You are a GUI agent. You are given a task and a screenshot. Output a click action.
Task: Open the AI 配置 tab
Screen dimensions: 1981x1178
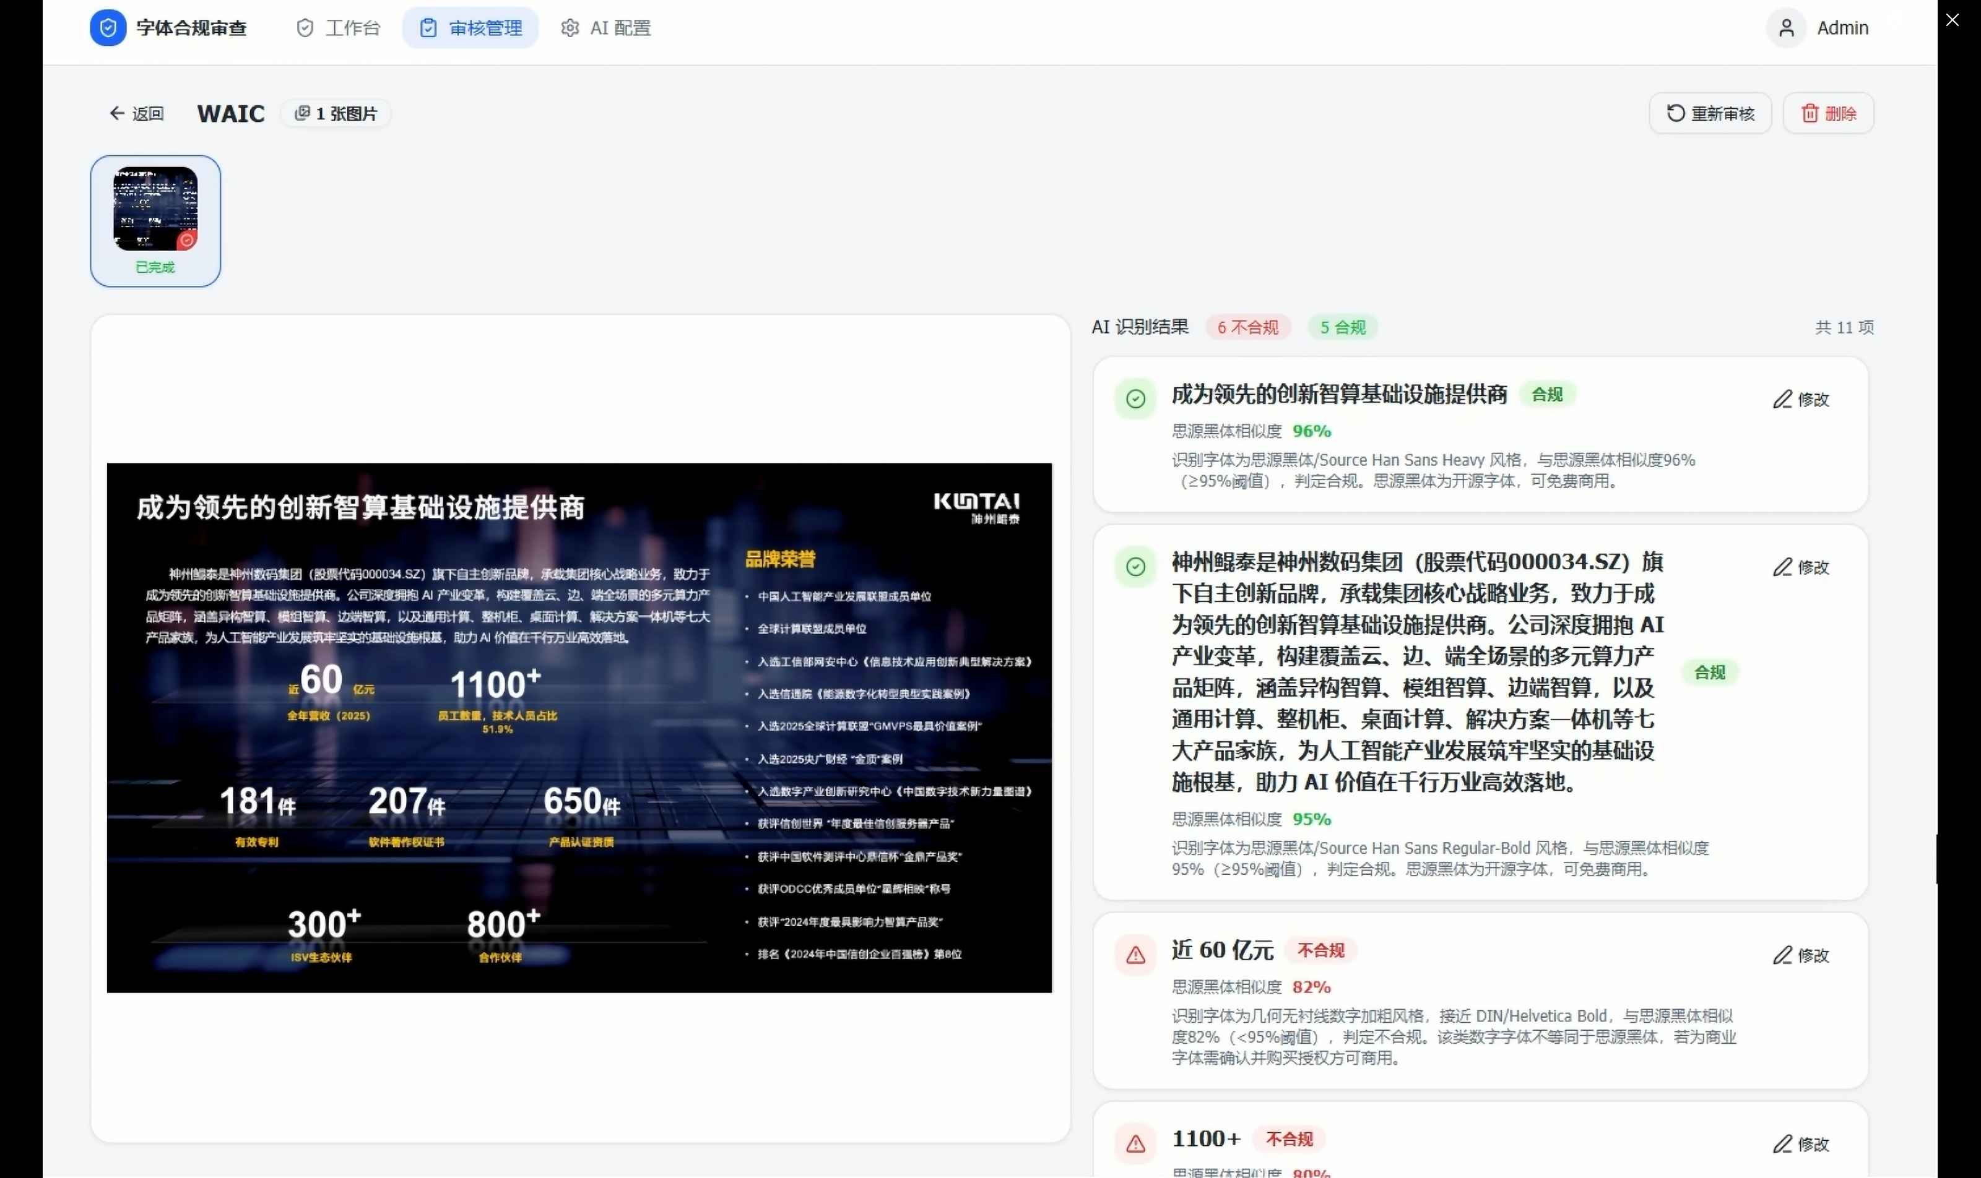(606, 28)
